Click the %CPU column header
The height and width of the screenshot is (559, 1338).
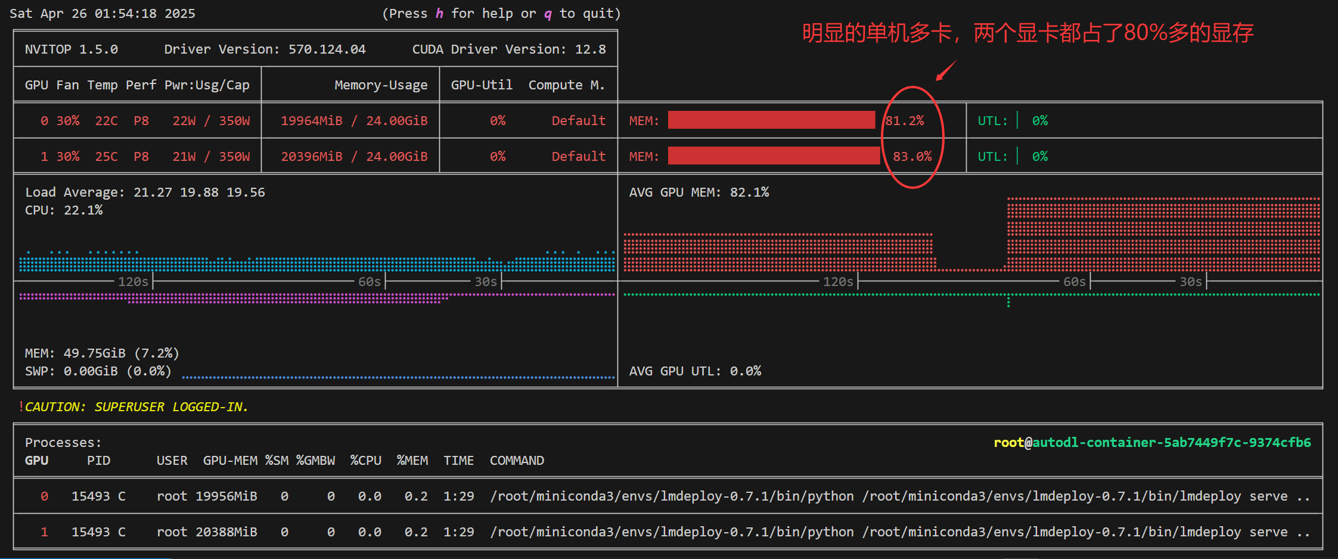tap(365, 460)
